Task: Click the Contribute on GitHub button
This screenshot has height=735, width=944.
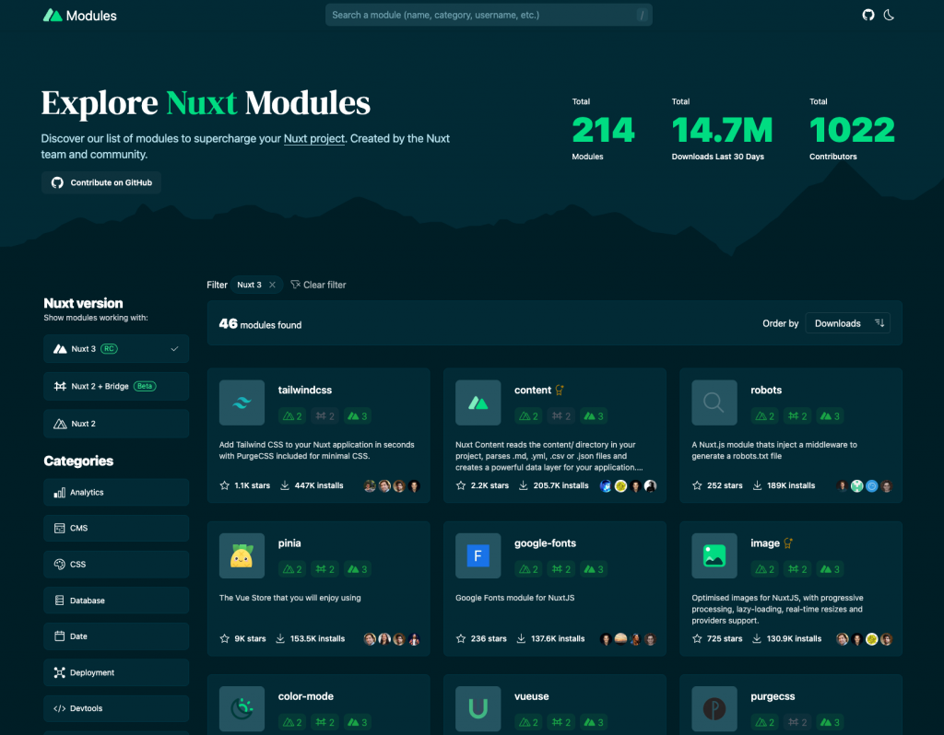Action: pyautogui.click(x=101, y=182)
